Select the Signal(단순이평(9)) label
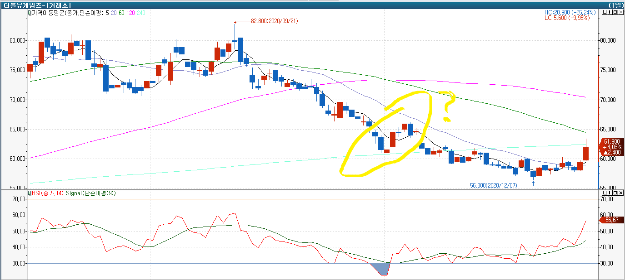The height and width of the screenshot is (280, 625). pos(91,193)
